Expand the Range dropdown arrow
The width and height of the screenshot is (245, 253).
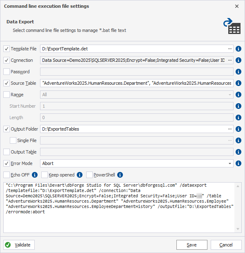[230, 95]
